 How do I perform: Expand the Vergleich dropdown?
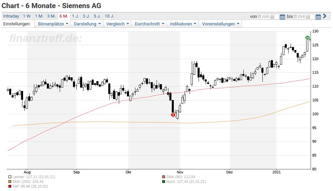117,24
